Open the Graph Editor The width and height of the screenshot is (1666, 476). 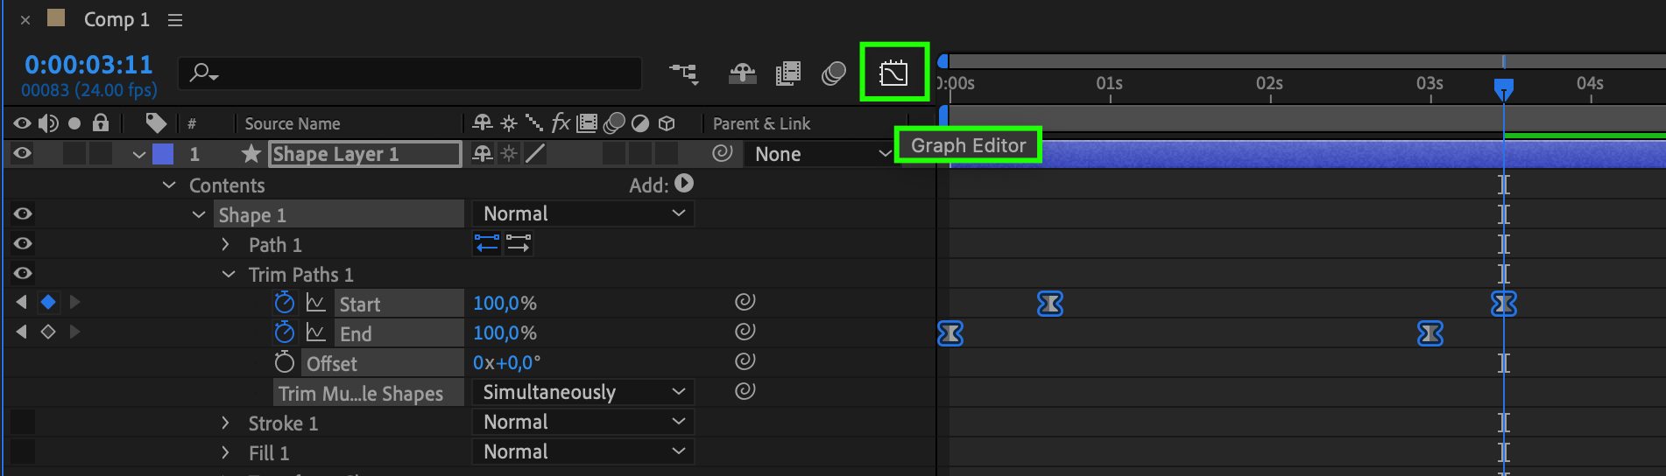[893, 73]
